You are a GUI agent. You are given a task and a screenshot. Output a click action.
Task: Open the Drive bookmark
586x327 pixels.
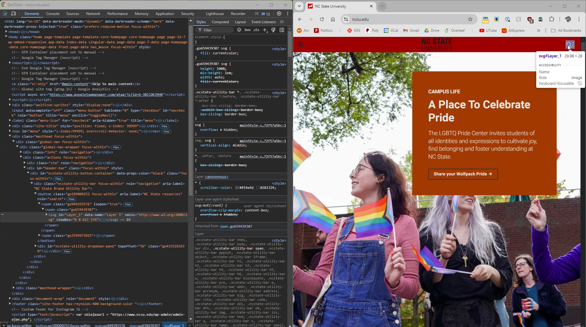coord(432,31)
